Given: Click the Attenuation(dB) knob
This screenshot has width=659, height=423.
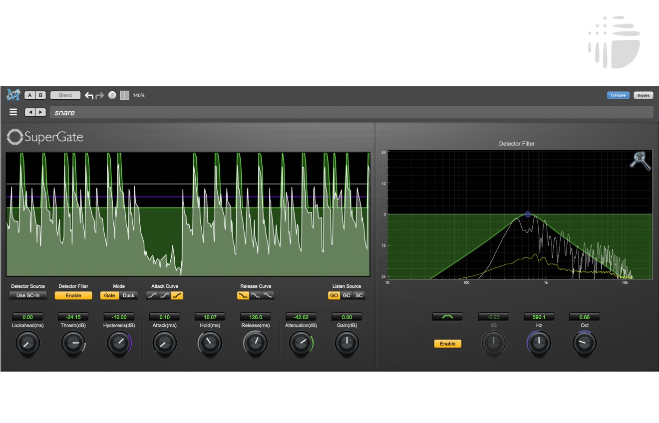Looking at the screenshot, I should [x=301, y=343].
